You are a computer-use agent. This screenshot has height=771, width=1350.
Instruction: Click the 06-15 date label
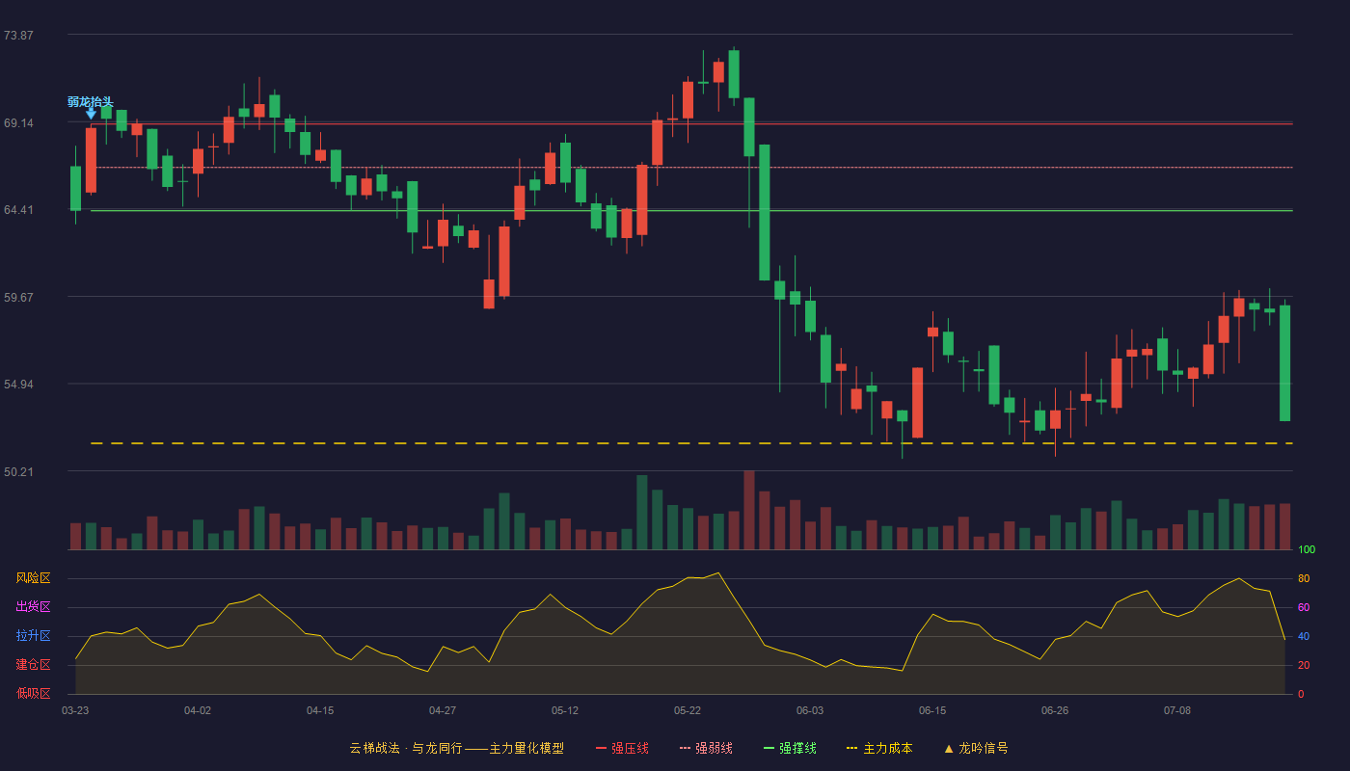click(x=932, y=710)
